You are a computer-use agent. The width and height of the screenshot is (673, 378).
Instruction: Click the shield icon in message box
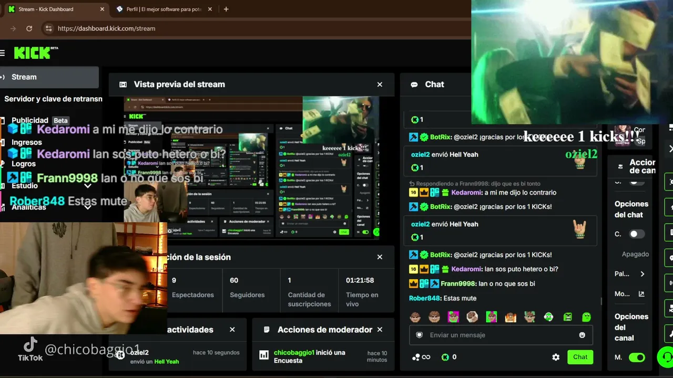click(x=419, y=335)
